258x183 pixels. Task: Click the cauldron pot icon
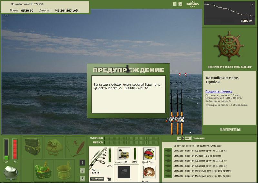coord(11,173)
